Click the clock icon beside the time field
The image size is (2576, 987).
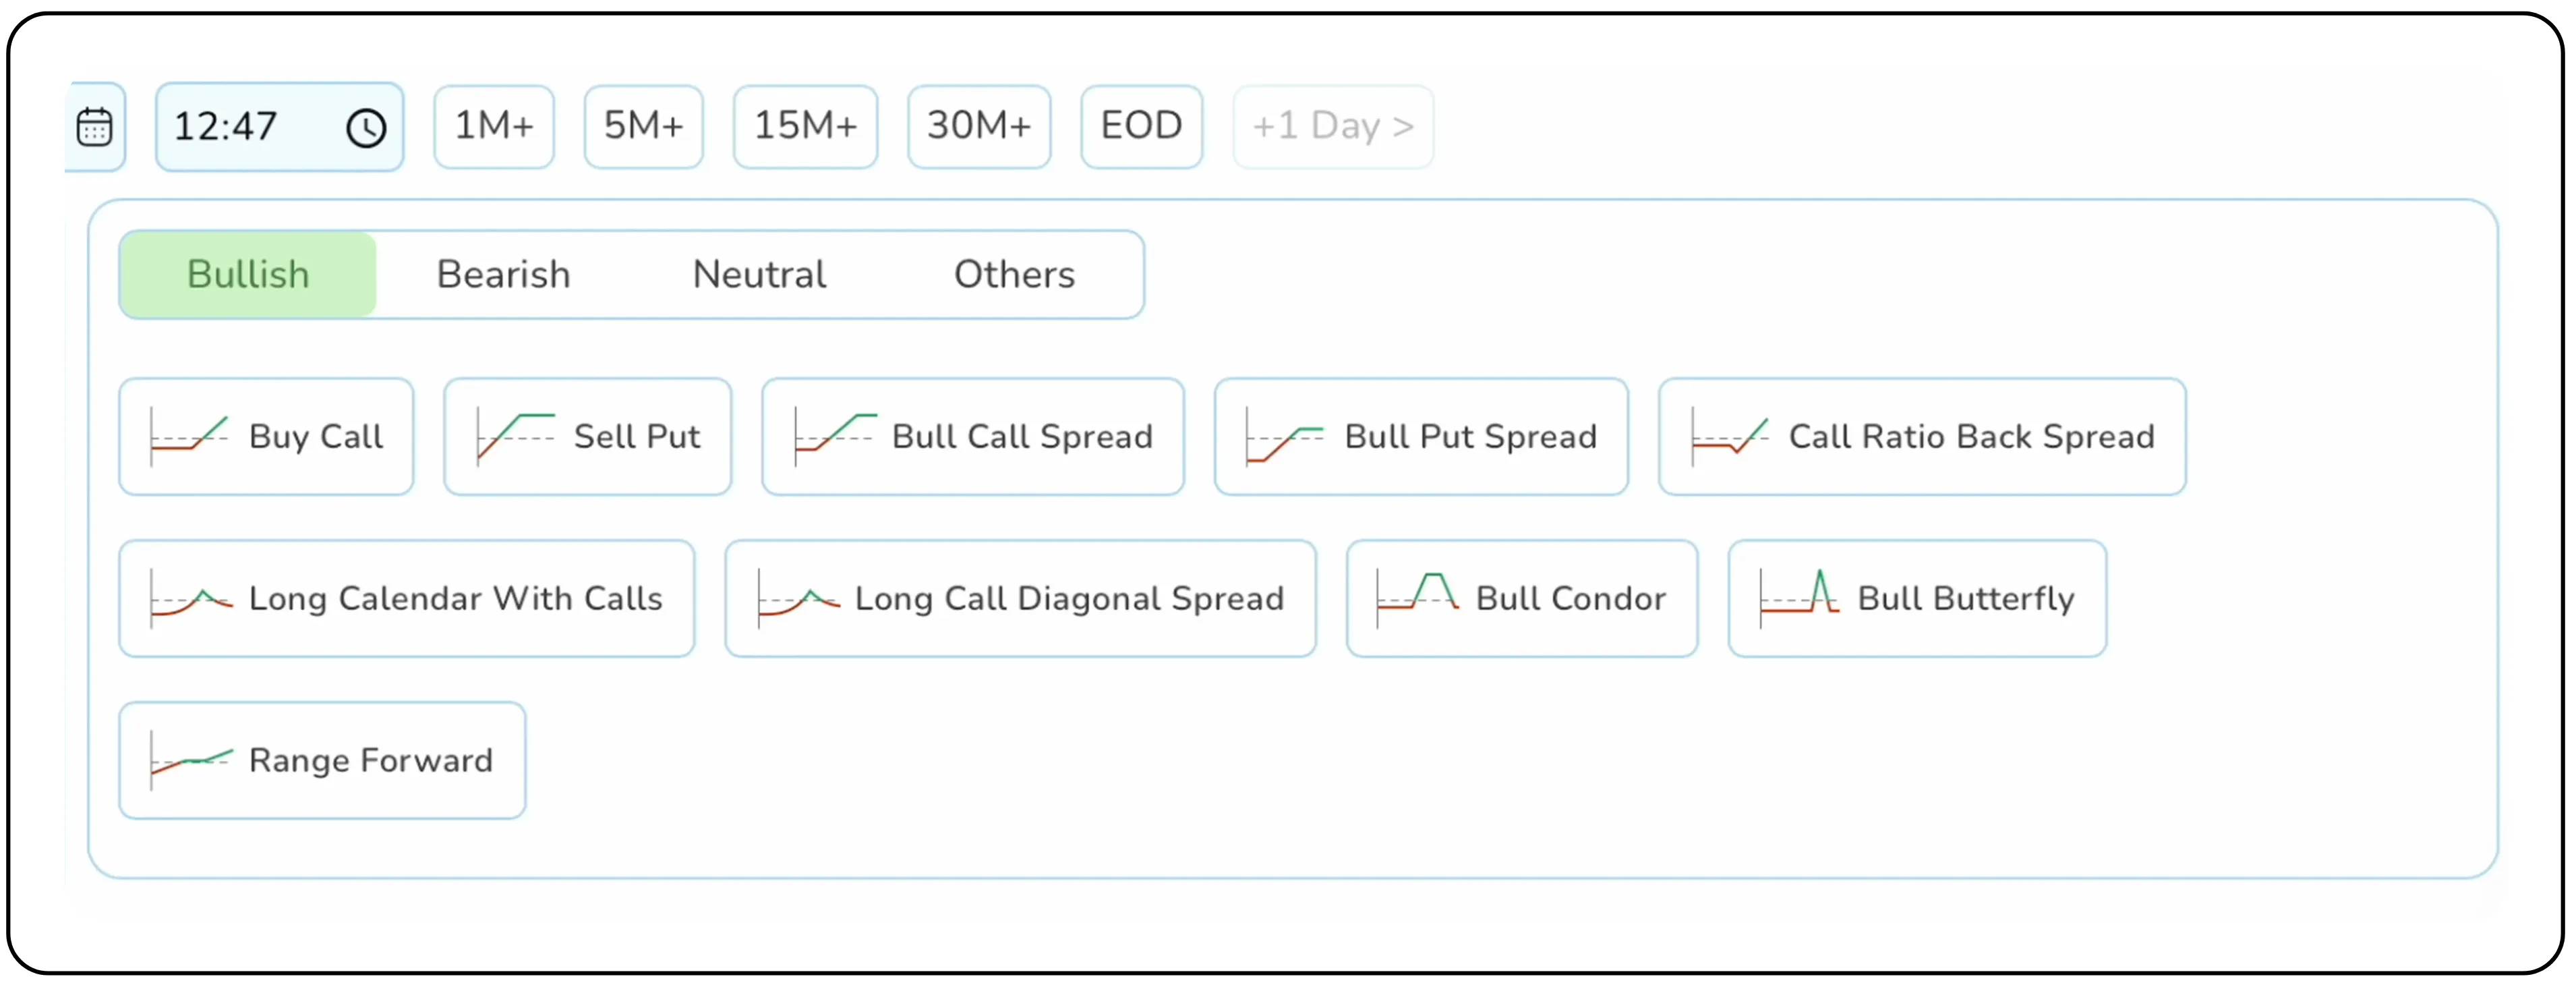pyautogui.click(x=366, y=127)
